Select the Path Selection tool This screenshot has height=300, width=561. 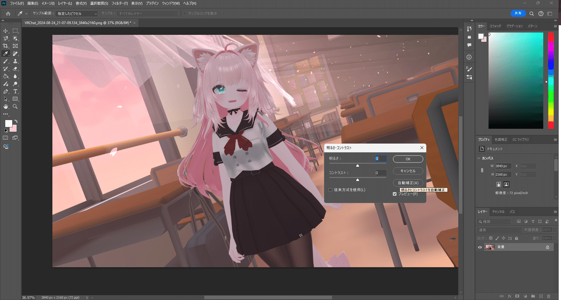[x=6, y=99]
